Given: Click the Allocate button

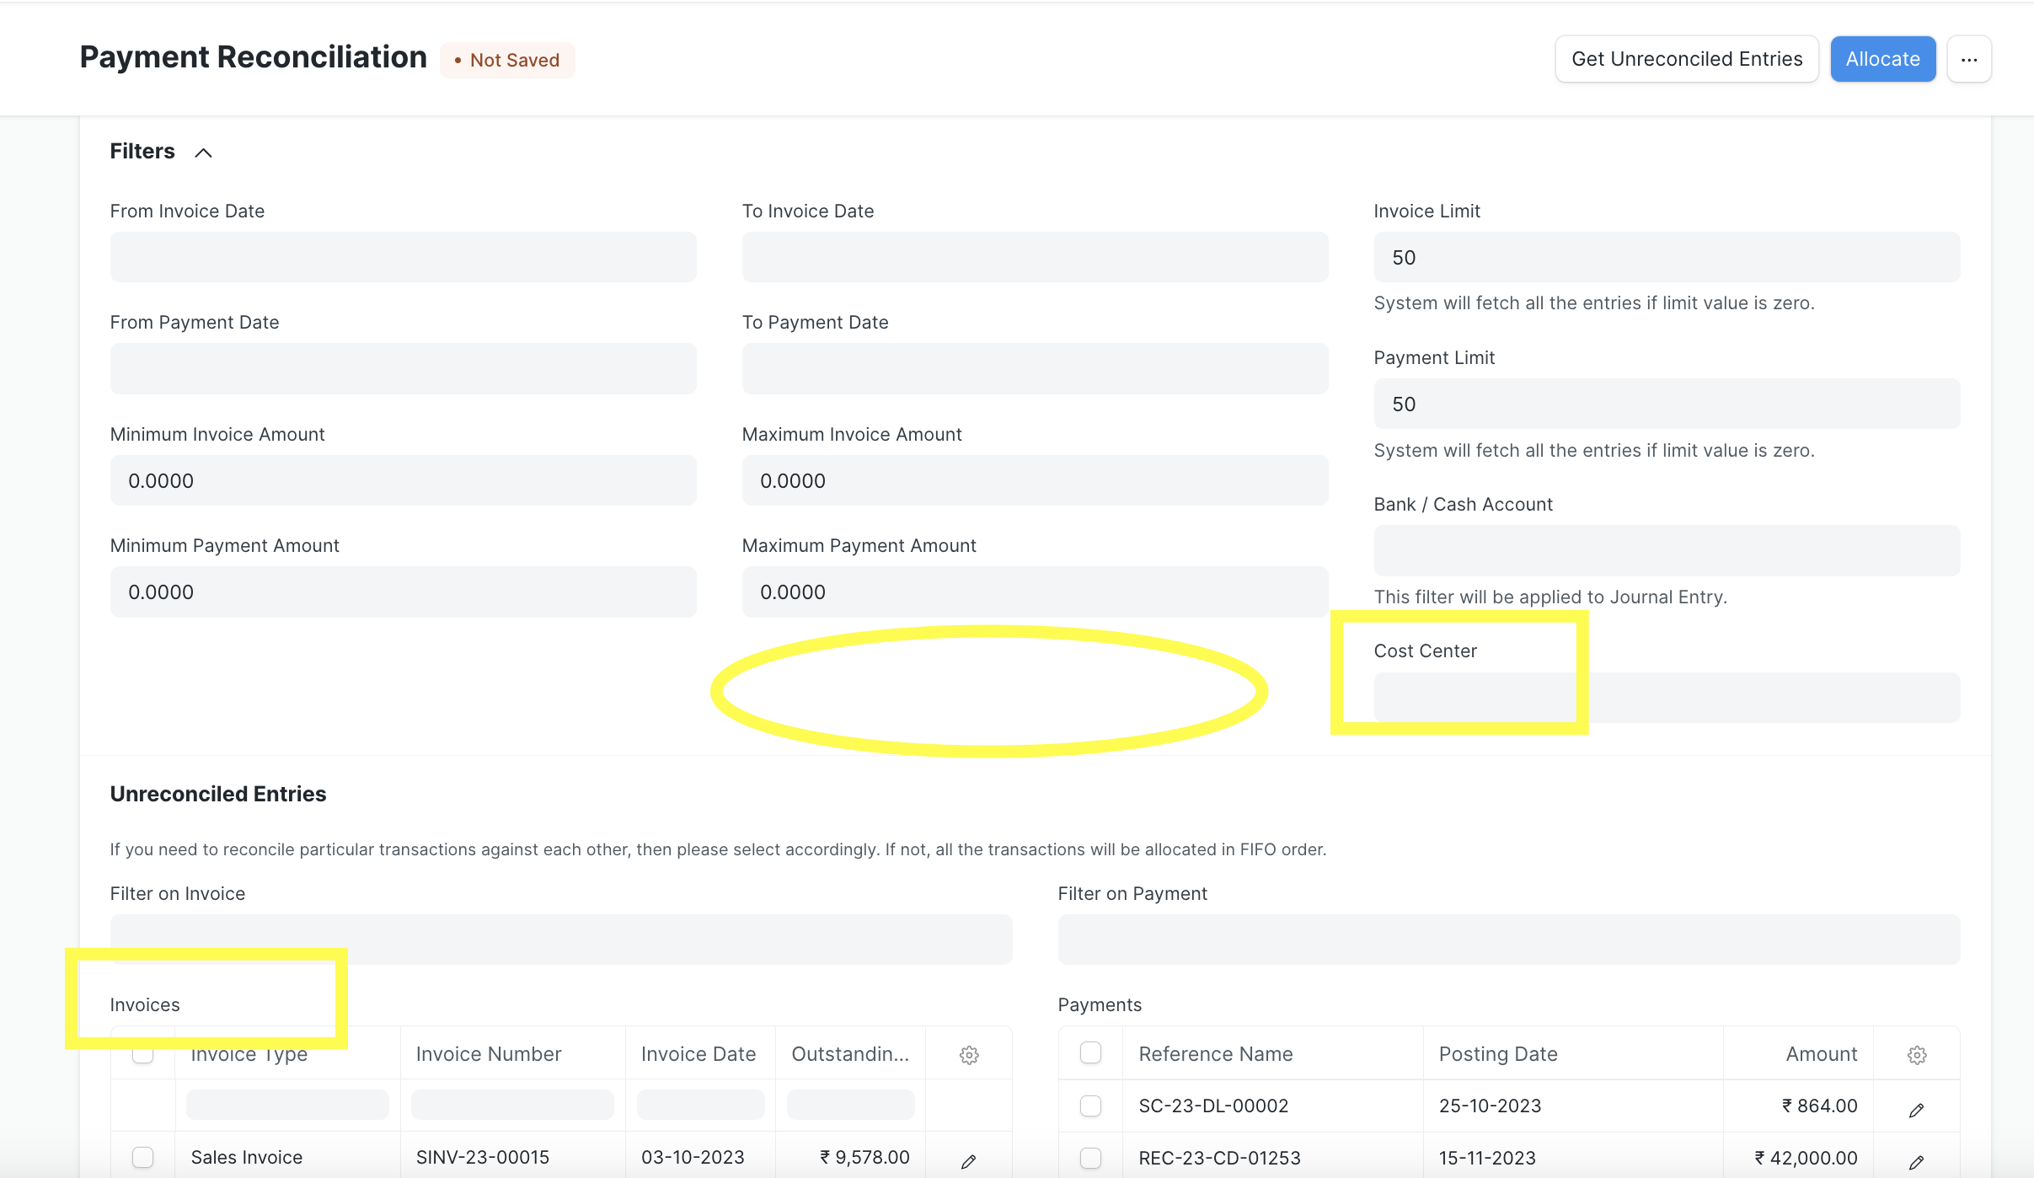Looking at the screenshot, I should click(1882, 58).
